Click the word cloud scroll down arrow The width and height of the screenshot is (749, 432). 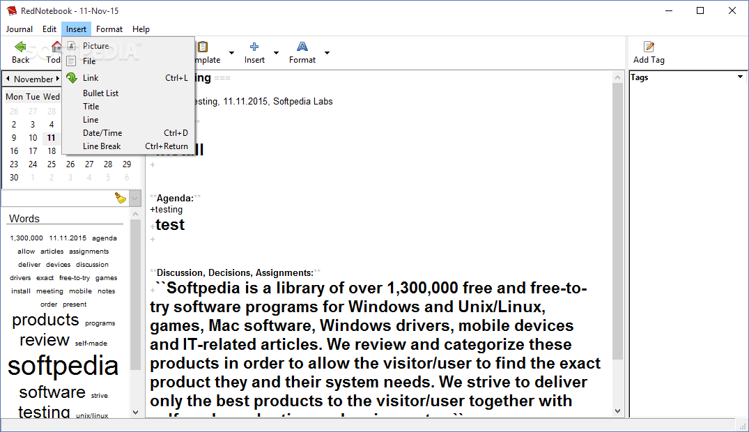(135, 412)
